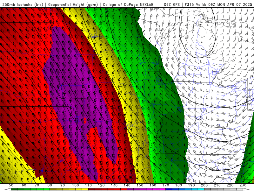
Task: Click the 90 knot colorbar label
Action: click(x=63, y=185)
